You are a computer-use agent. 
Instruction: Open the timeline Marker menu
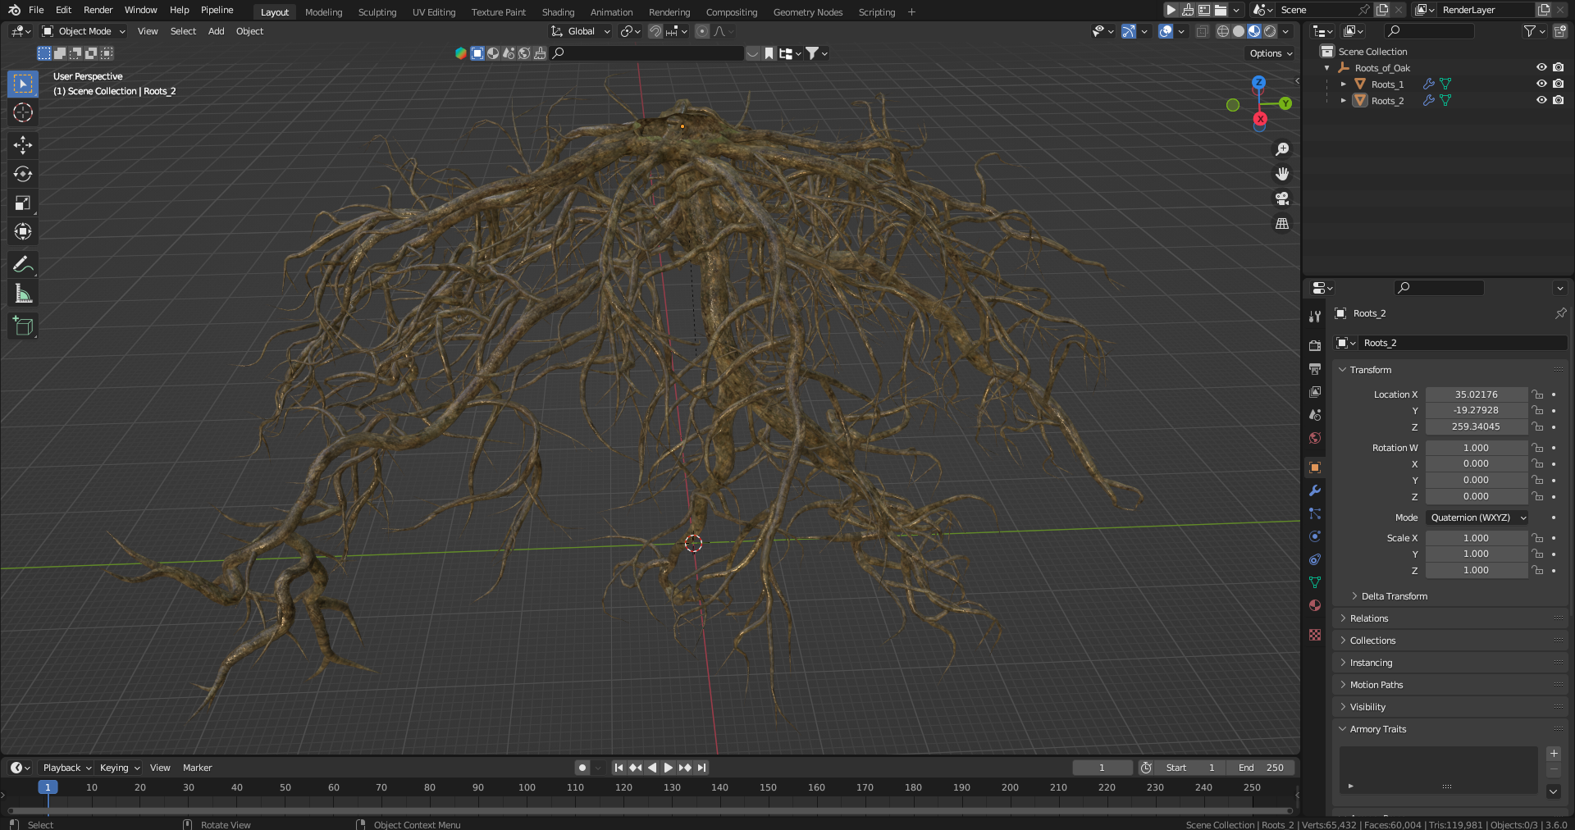(x=197, y=768)
